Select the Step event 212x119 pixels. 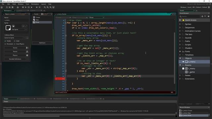42,20
